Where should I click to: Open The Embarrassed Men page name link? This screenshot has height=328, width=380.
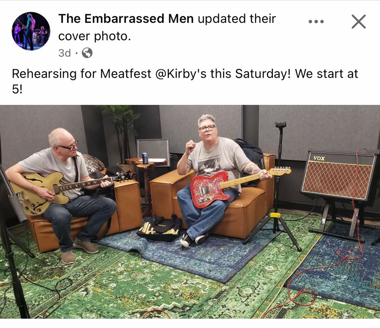click(x=126, y=19)
